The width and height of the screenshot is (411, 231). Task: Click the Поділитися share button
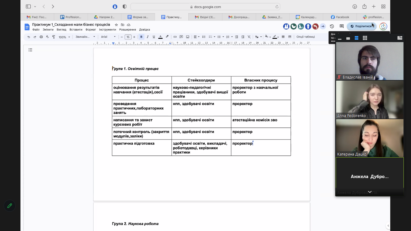[362, 26]
